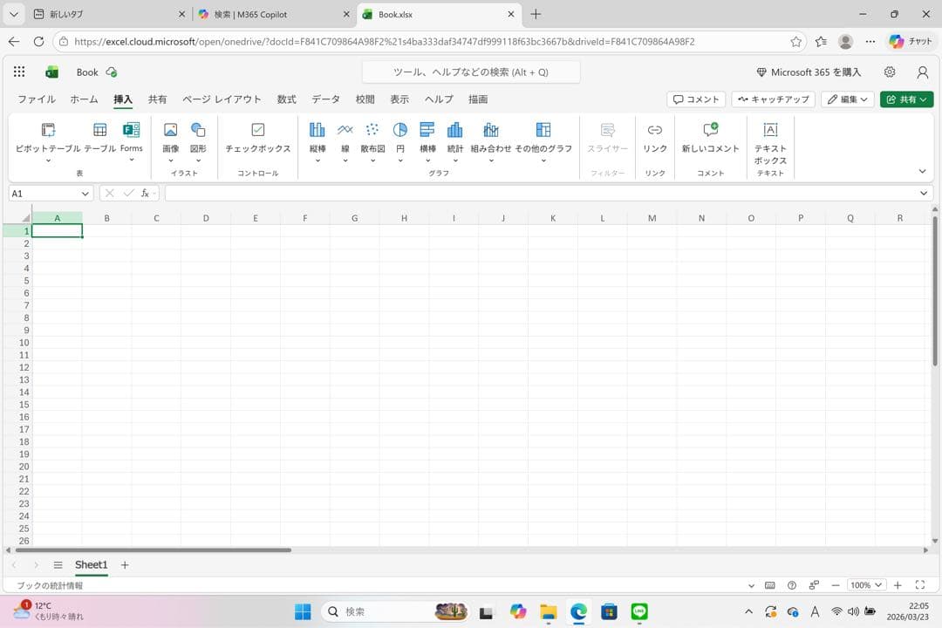Insert a checkbox (チェックボックス) control
The image size is (942, 628).
tap(257, 136)
